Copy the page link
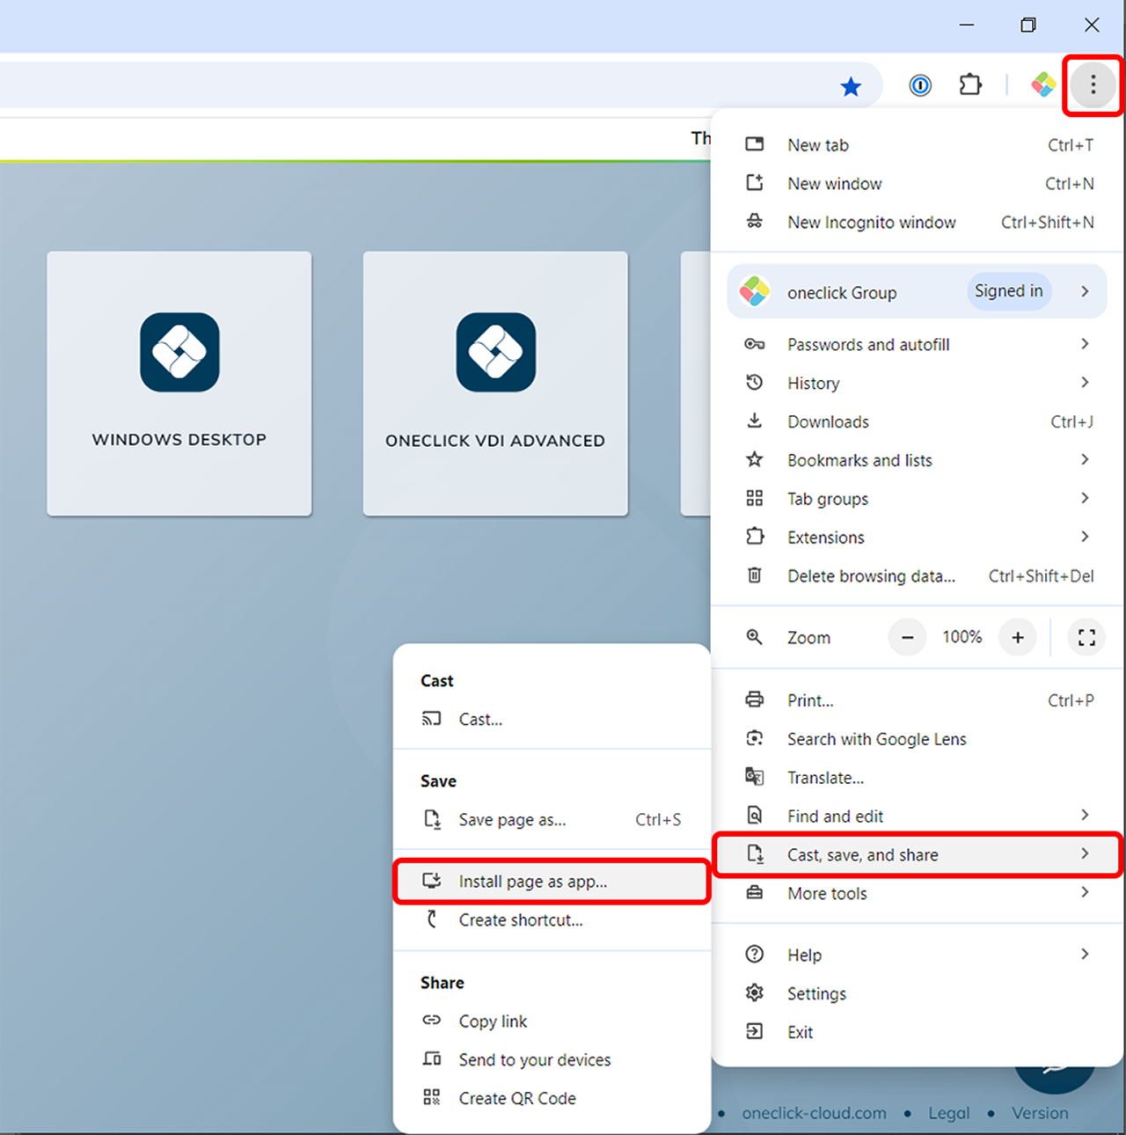The width and height of the screenshot is (1126, 1135). [x=493, y=1021]
